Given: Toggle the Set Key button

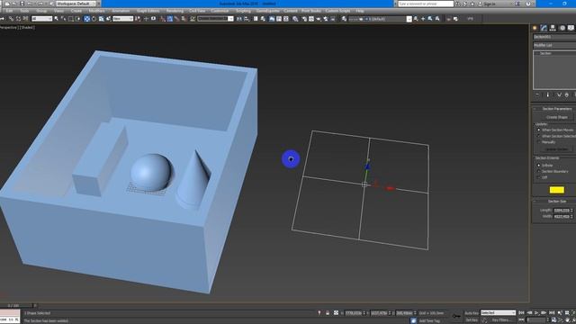Looking at the screenshot, I should pos(472,320).
